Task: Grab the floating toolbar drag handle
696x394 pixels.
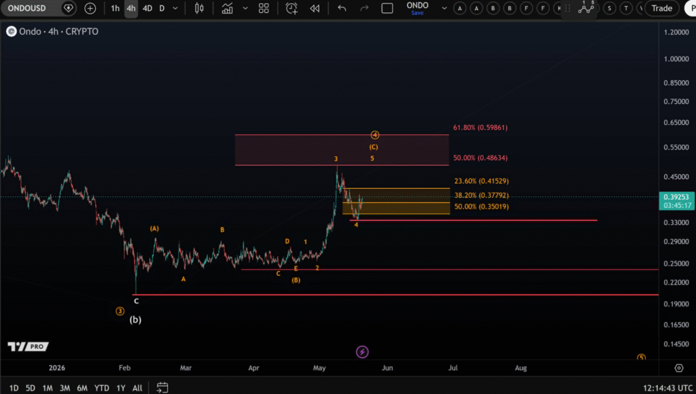Action: click(x=568, y=8)
